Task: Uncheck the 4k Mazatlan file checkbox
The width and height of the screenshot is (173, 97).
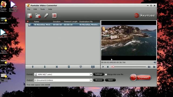Action: 29,25
